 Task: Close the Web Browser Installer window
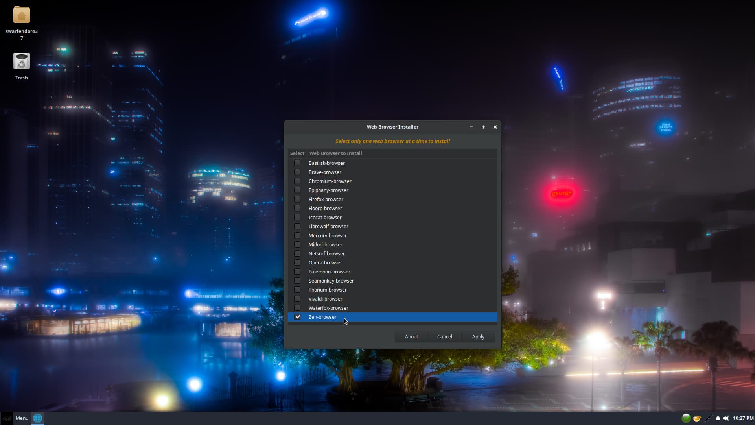coord(495,127)
